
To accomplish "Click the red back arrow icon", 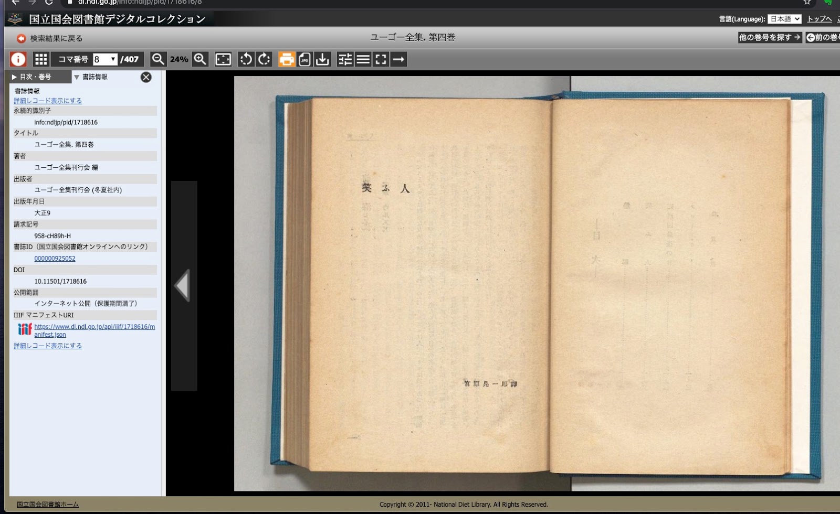I will (x=21, y=38).
